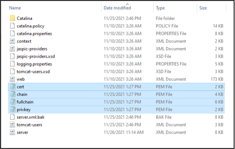Click the 4 KB size of chain
The height and width of the screenshot is (149, 235).
tap(219, 94)
